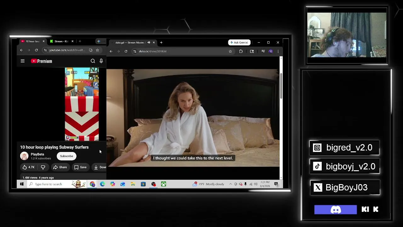
Task: Download the YouTube video
Action: (x=99, y=167)
